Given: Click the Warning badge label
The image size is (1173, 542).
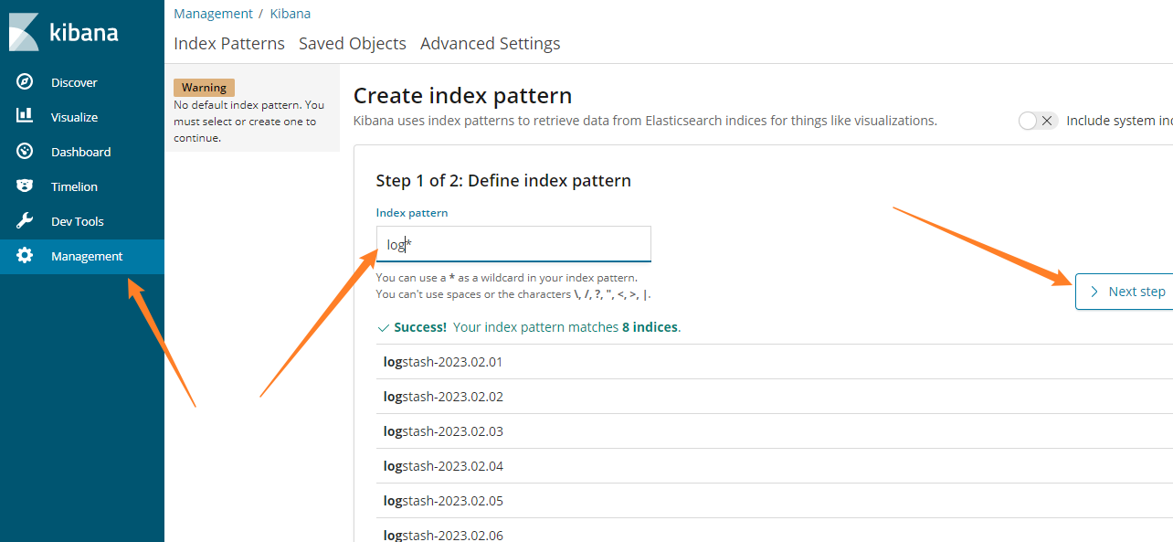Looking at the screenshot, I should tap(204, 88).
